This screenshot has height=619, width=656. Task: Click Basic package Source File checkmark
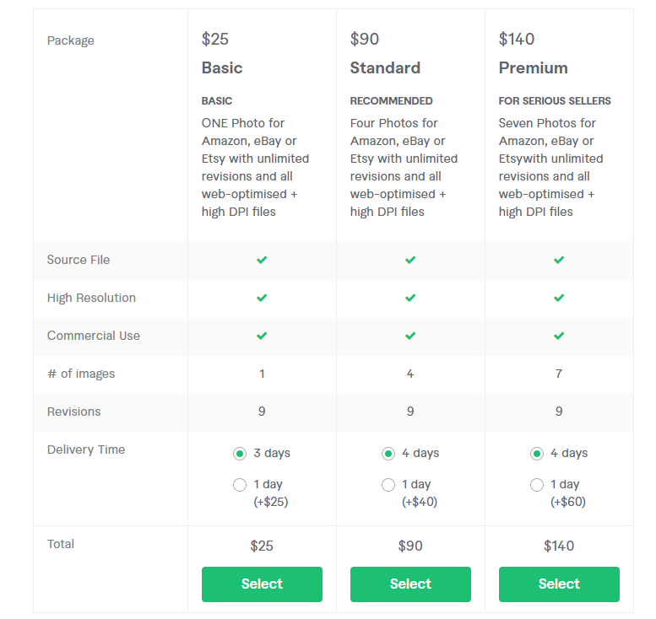(x=262, y=260)
